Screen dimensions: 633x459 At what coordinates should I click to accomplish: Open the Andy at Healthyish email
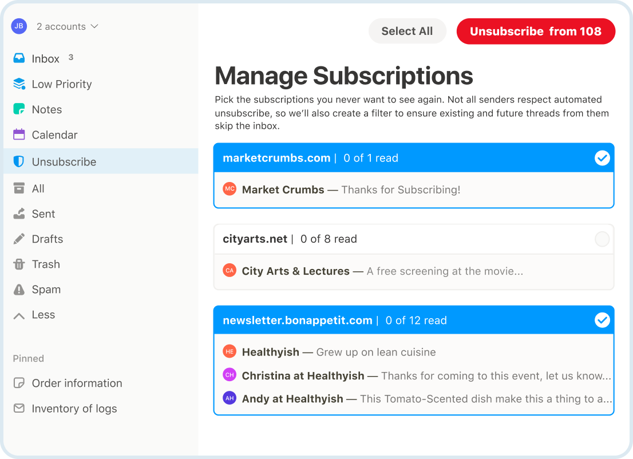click(417, 399)
